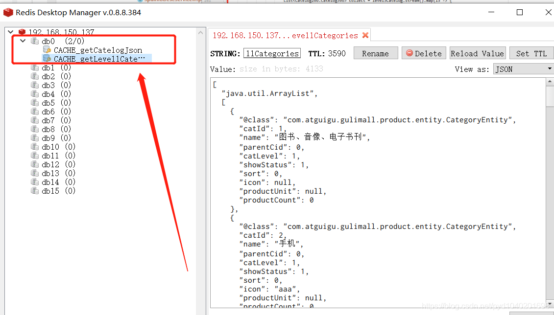Click the STRING key name input field
The image size is (554, 315).
(x=272, y=53)
